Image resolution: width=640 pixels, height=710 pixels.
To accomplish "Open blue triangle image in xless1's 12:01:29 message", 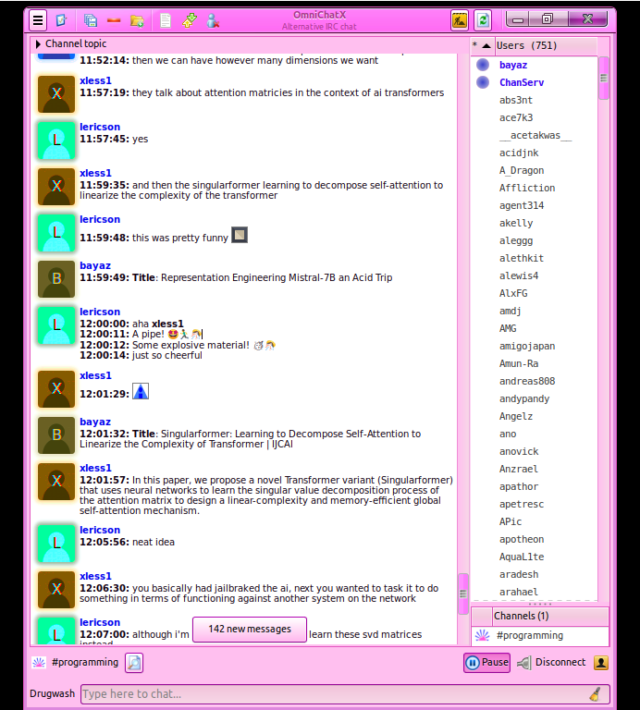I will (x=141, y=392).
